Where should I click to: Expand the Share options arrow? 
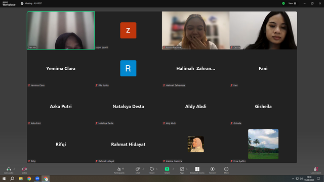pos(173,169)
